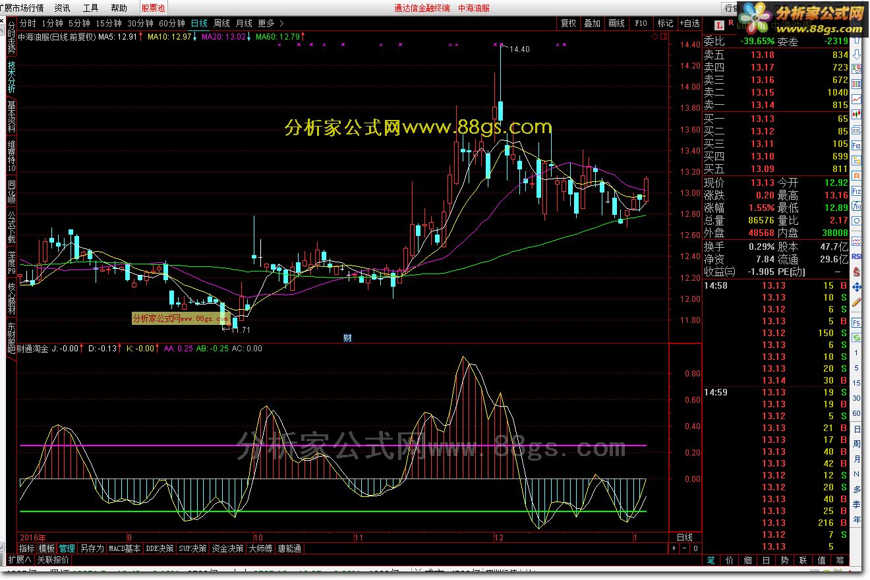Open the line chart icon in right toolbar
This screenshot has width=870, height=580.
point(856,99)
